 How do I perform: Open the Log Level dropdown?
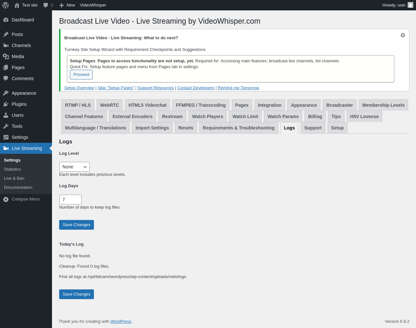[x=74, y=167]
